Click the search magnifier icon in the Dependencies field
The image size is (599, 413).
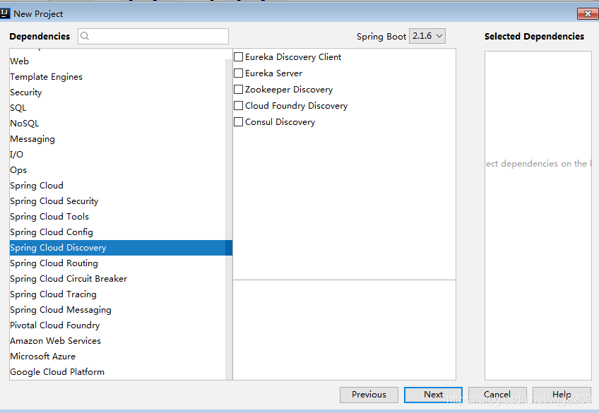(x=85, y=36)
